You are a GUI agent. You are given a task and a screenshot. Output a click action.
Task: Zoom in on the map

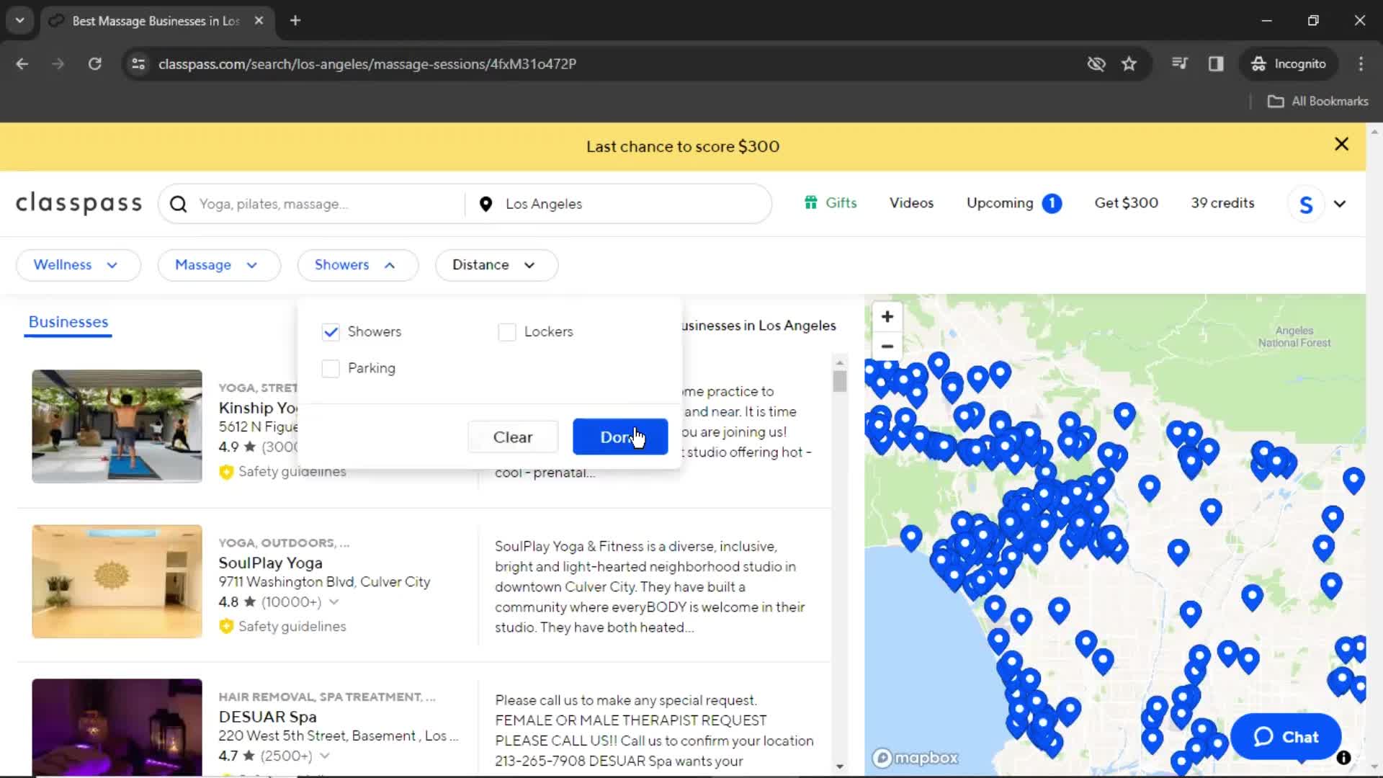[887, 317]
